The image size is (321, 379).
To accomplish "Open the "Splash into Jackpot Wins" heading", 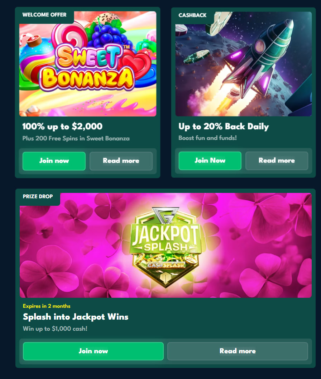I will tap(76, 317).
